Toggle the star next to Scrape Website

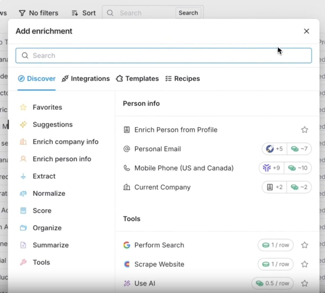(304, 264)
